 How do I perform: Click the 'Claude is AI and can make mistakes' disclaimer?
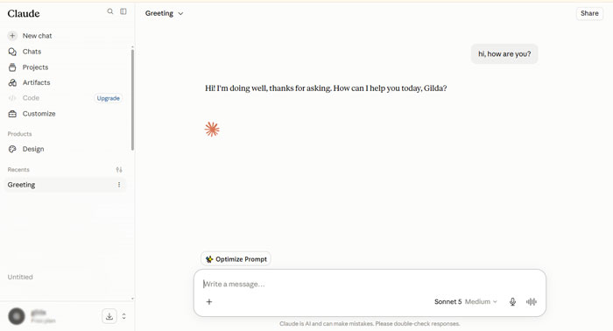(x=370, y=324)
